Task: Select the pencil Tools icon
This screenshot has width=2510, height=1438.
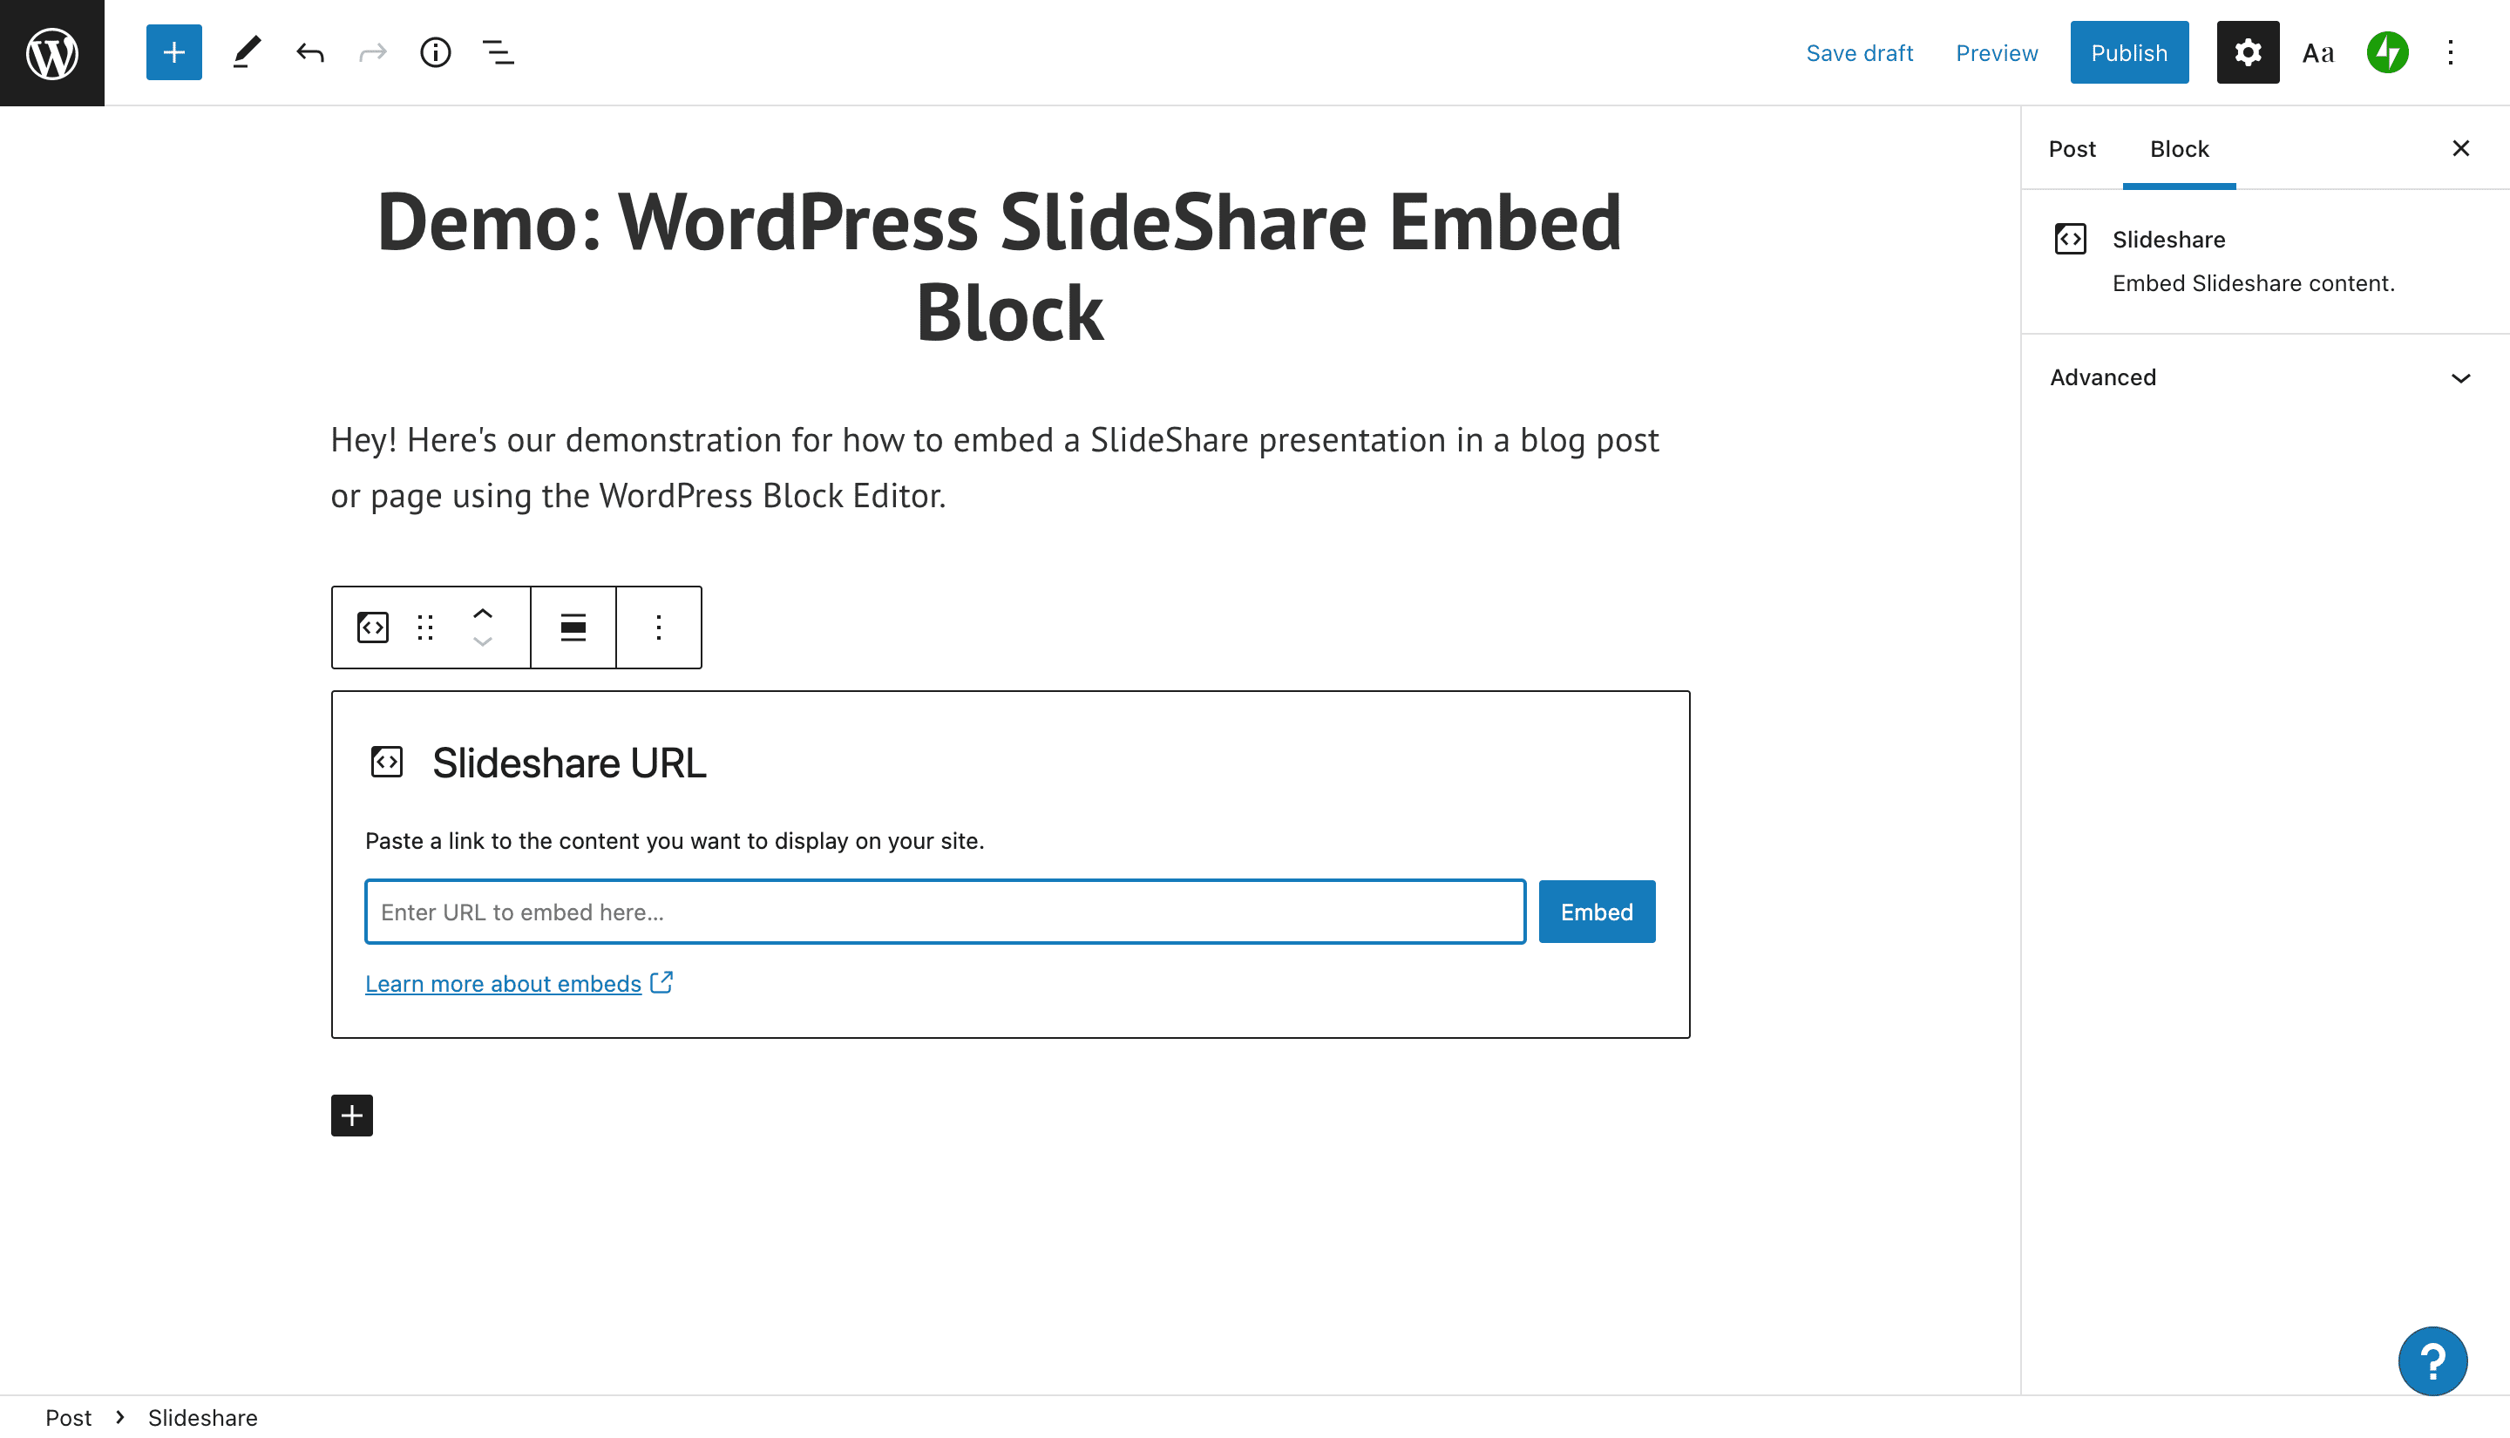Action: 247,52
